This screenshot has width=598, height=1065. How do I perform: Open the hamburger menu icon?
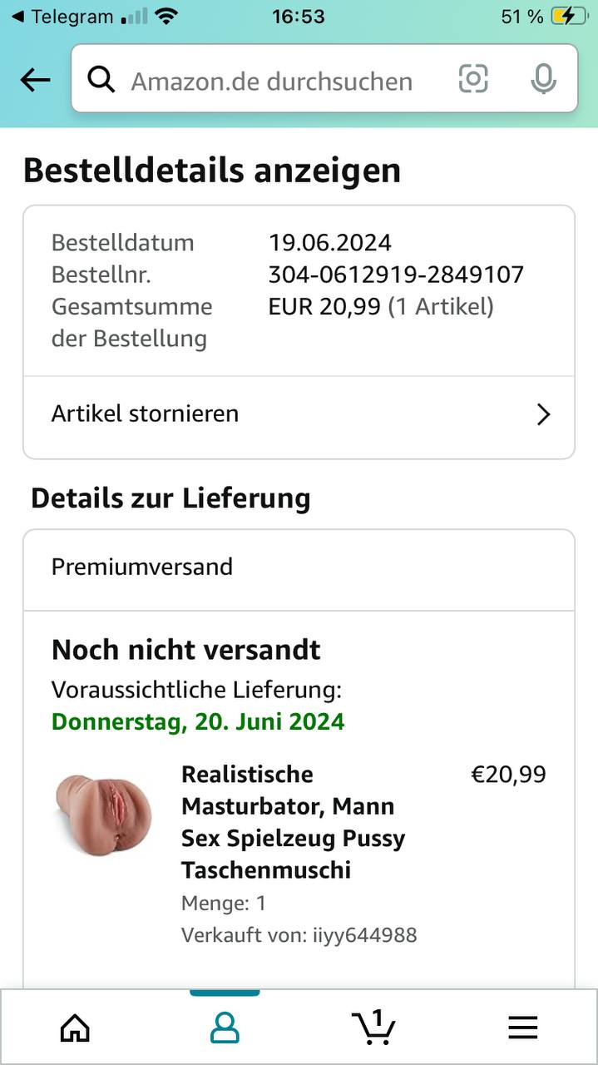[x=522, y=1028]
